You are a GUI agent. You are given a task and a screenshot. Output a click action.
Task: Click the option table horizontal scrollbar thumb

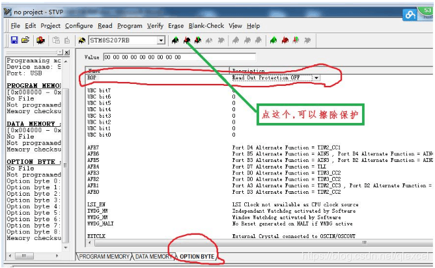(x=264, y=243)
